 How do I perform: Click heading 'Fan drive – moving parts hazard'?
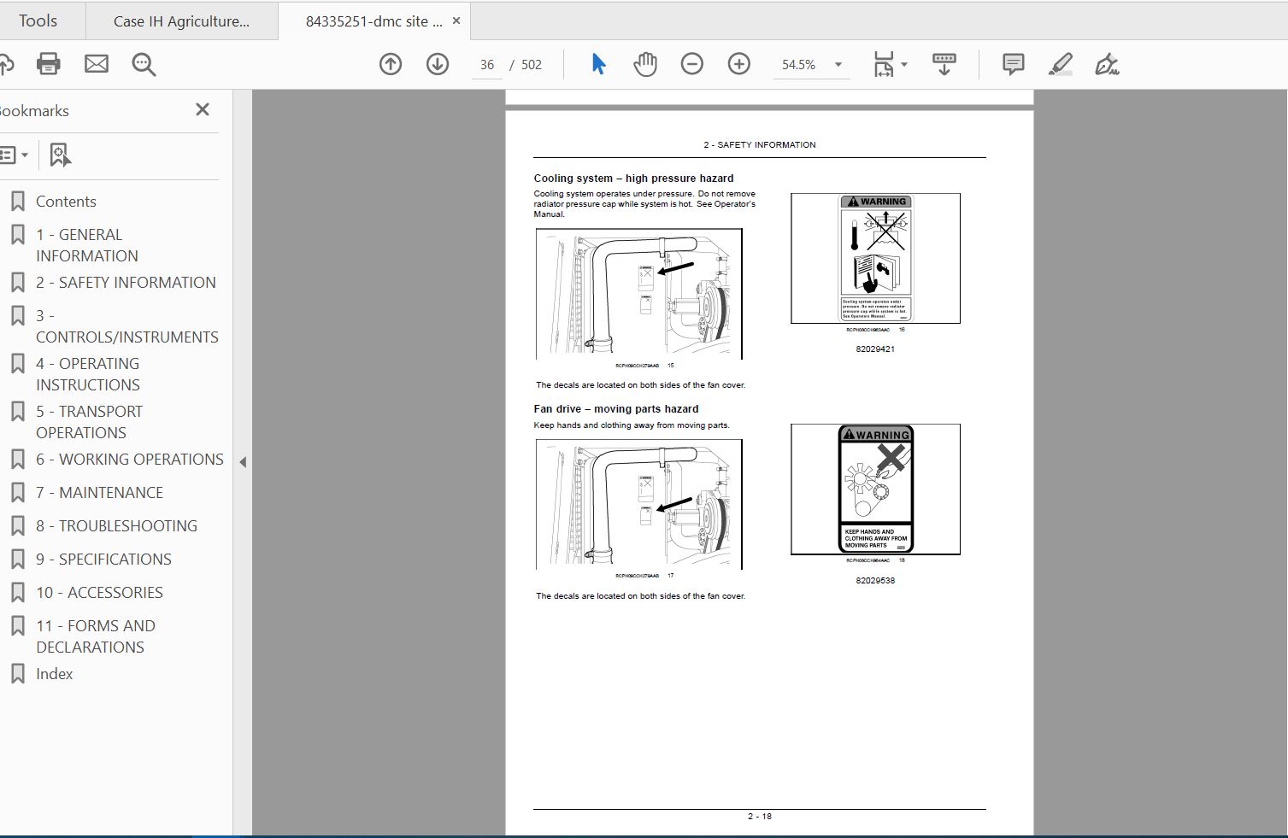pyautogui.click(x=616, y=409)
